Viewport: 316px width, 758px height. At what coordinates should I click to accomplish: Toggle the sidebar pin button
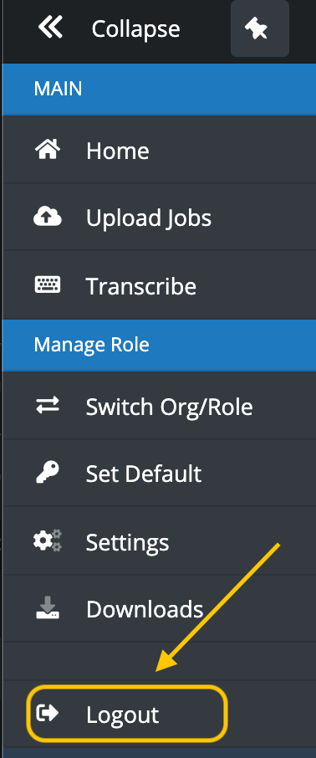click(260, 28)
